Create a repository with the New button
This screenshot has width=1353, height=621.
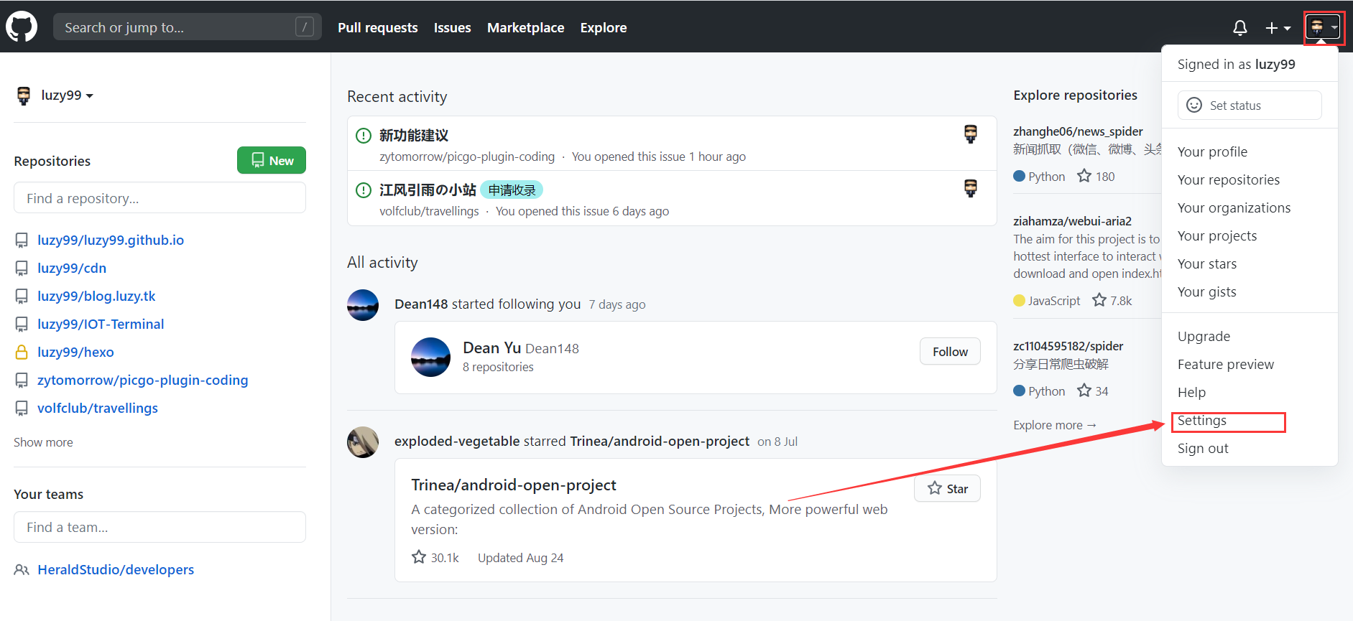tap(272, 160)
